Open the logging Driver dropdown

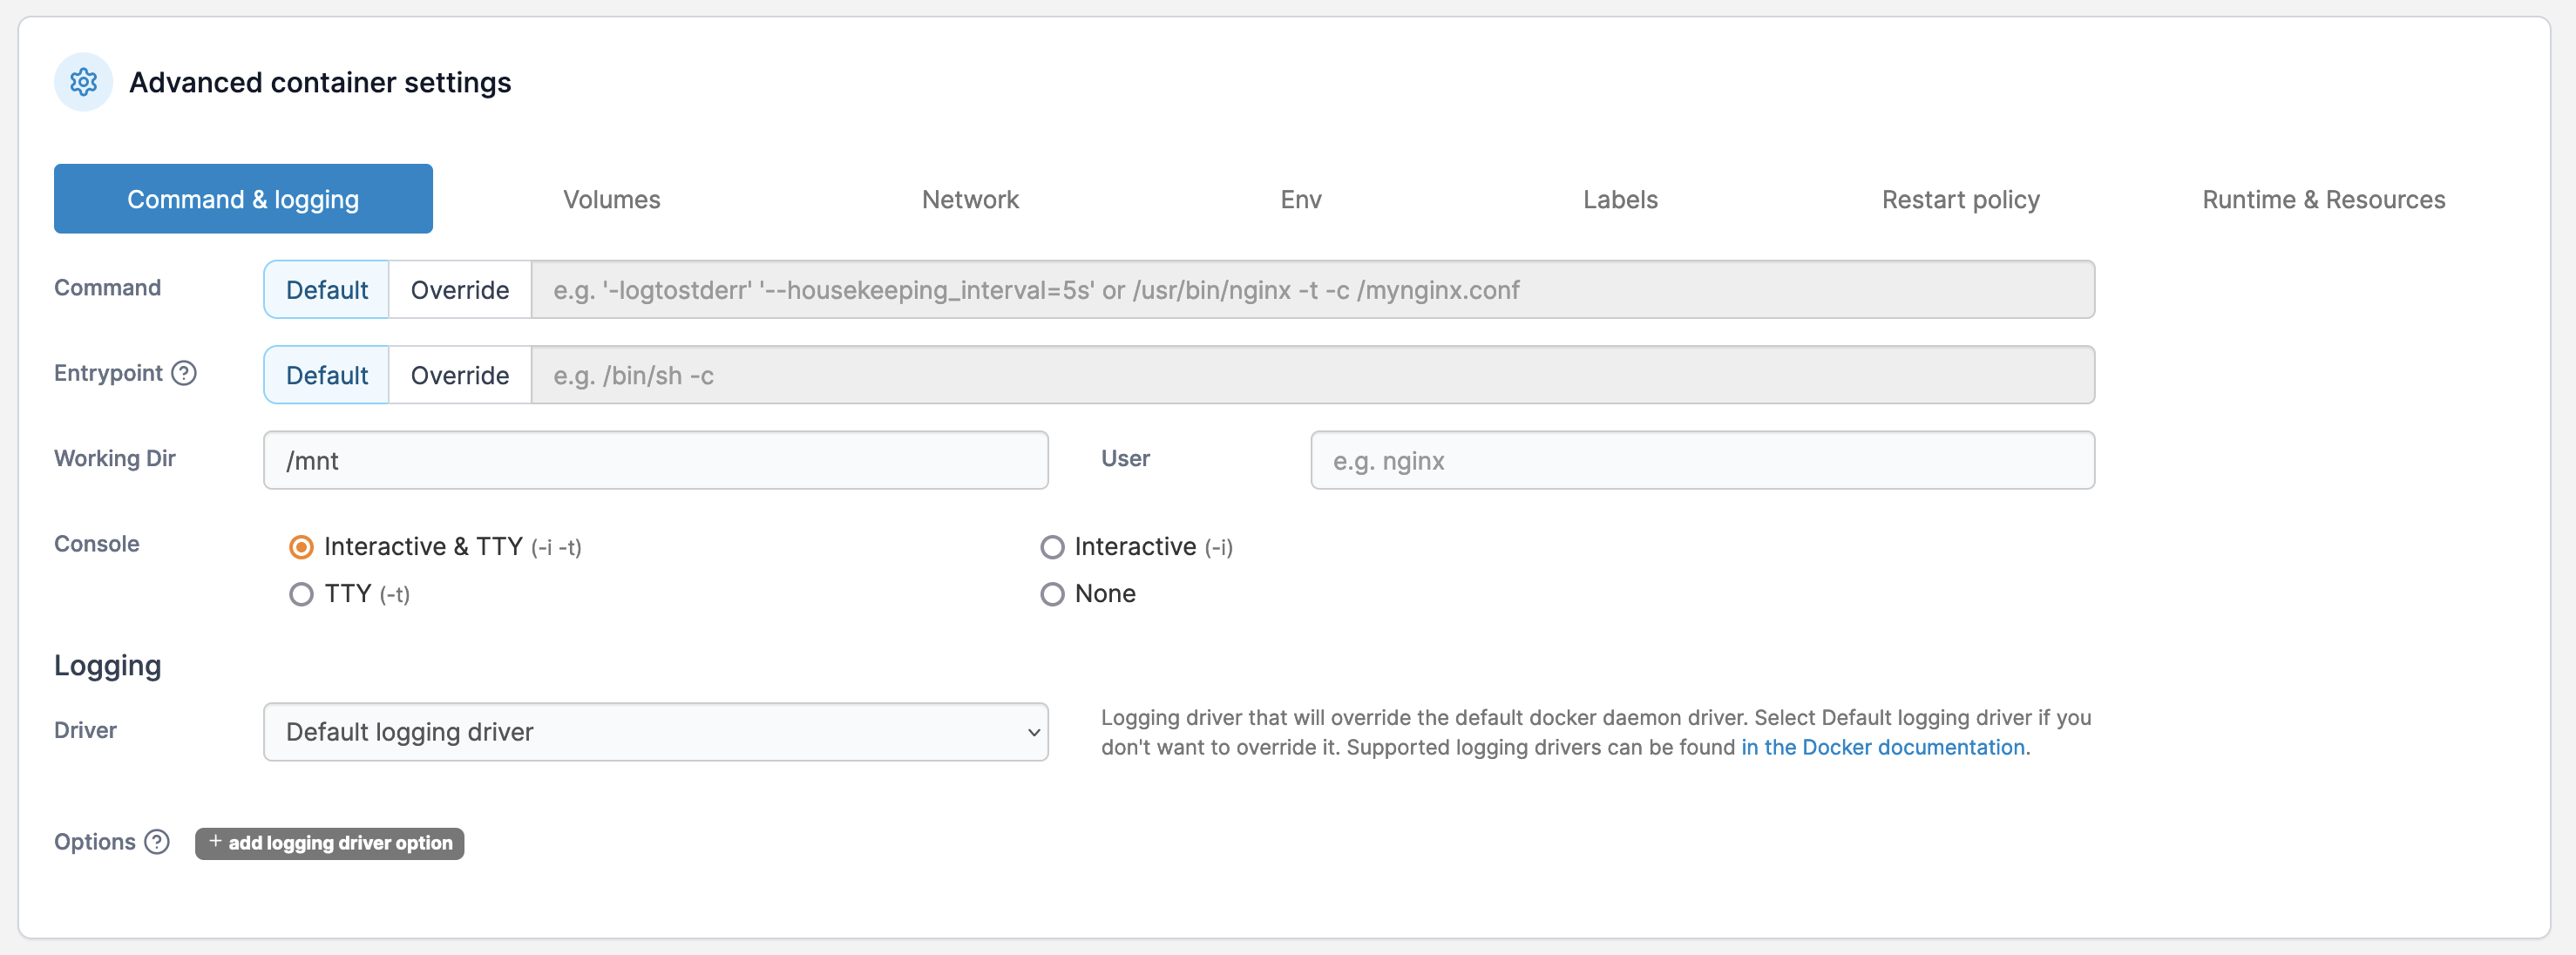point(655,732)
